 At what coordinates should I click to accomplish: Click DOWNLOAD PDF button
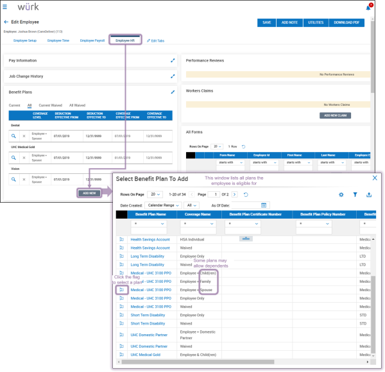(x=346, y=22)
